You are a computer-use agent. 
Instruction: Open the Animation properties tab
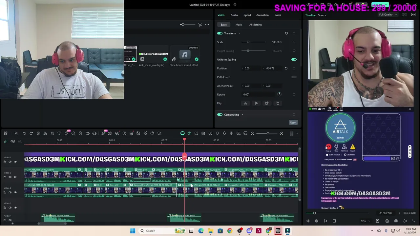tap(262, 15)
